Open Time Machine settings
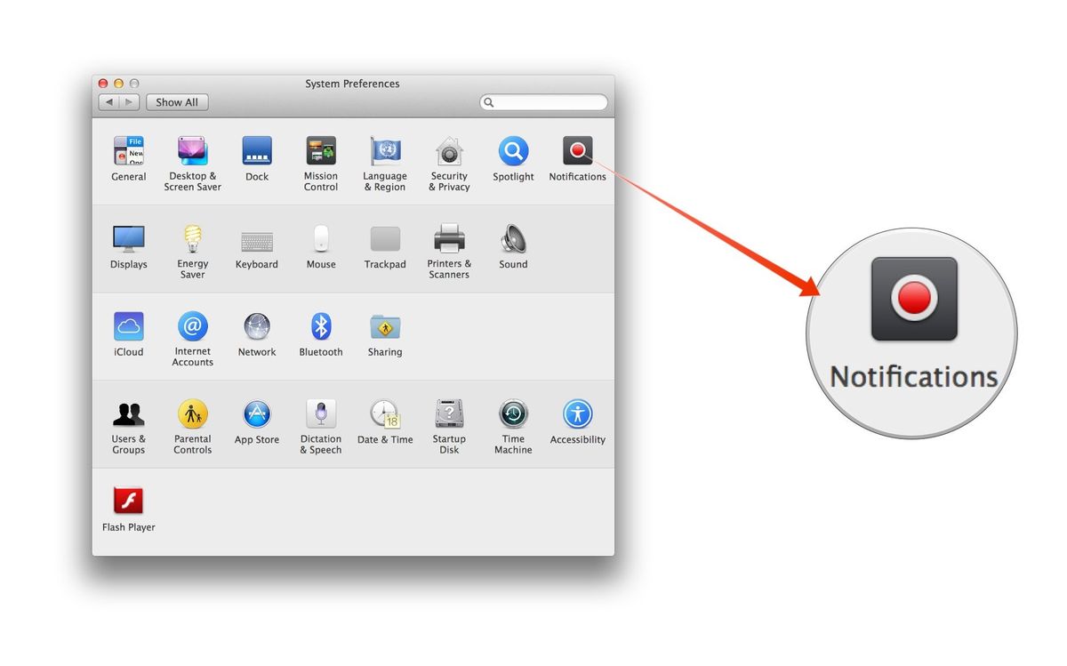This screenshot has width=1067, height=666. click(x=513, y=413)
